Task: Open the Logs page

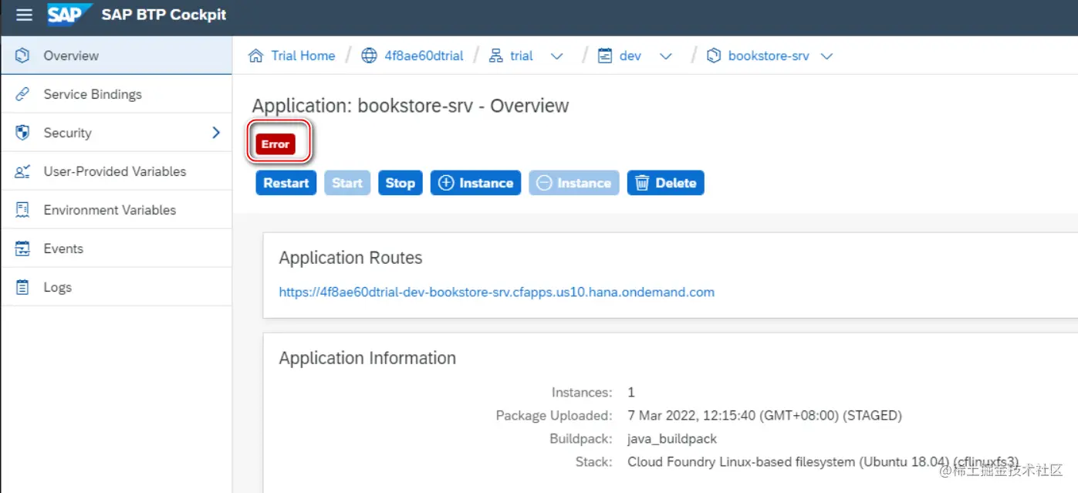Action: point(116,287)
